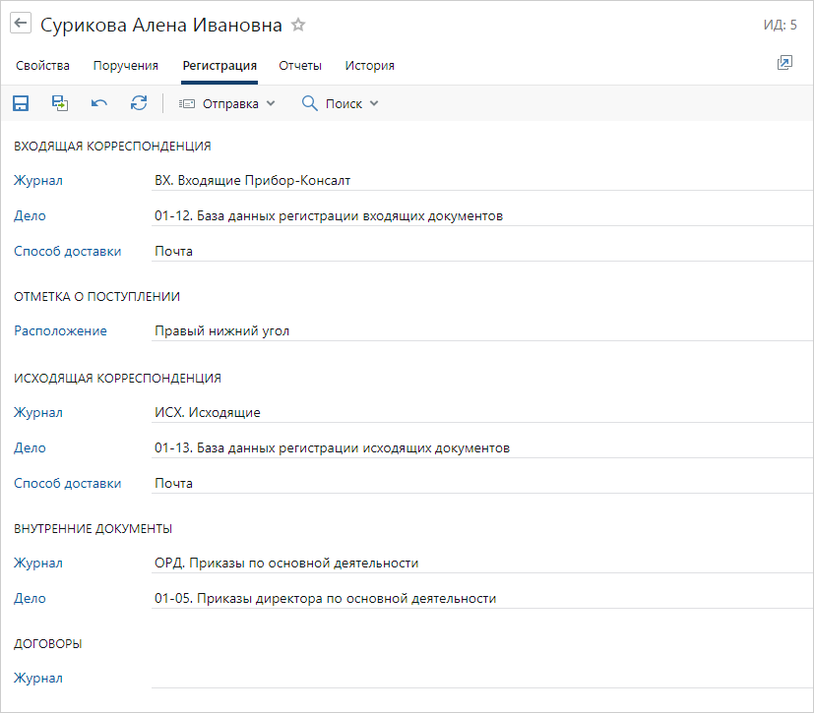
Task: Open the incoming Способ доставки field with Почта
Action: (x=481, y=251)
